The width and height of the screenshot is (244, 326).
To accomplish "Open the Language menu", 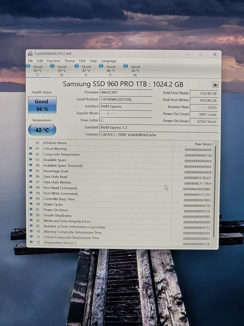I will click(x=109, y=61).
